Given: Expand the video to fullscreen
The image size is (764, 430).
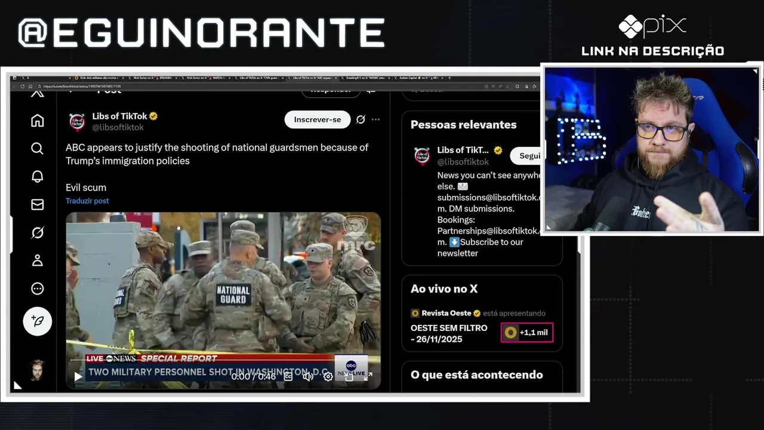Looking at the screenshot, I should click(x=368, y=376).
